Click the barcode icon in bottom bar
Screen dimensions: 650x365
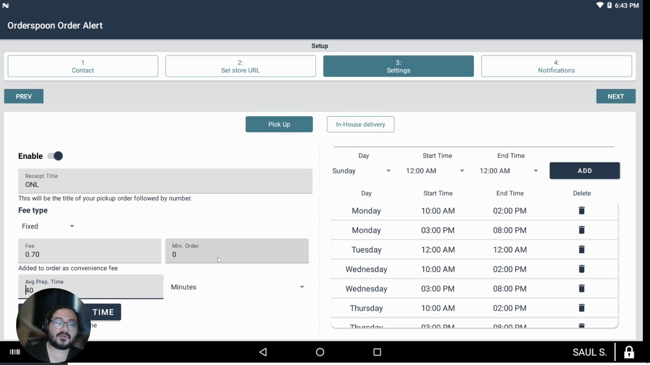click(x=15, y=352)
